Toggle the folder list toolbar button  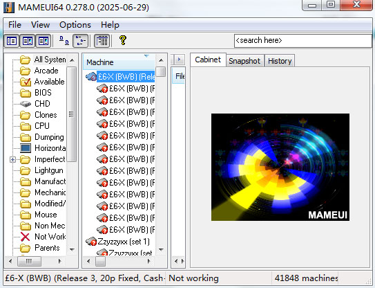[12, 41]
